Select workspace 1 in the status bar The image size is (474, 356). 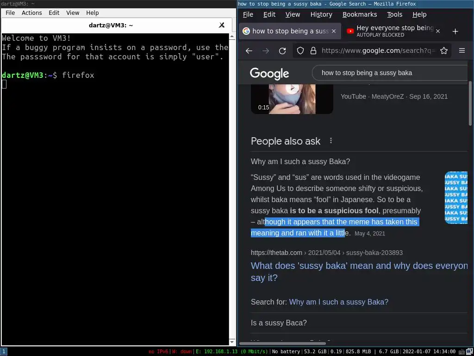coord(4,351)
